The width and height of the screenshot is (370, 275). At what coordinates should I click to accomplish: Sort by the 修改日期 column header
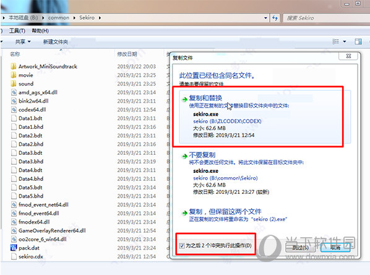tap(127, 54)
